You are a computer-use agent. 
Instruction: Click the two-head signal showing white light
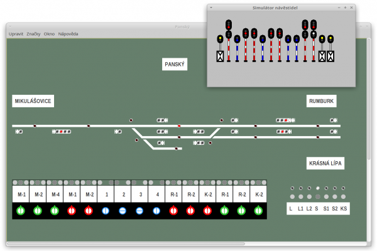314,41
